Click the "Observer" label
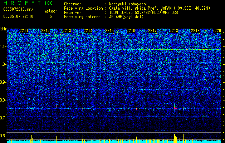This screenshot has width=225, height=143. coord(73,4)
